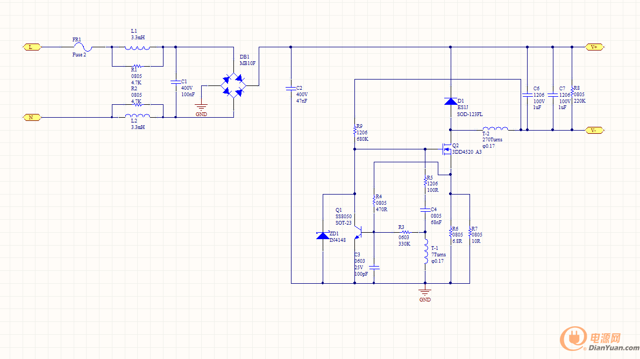Pick the R9 resistor symbol

click(x=355, y=131)
